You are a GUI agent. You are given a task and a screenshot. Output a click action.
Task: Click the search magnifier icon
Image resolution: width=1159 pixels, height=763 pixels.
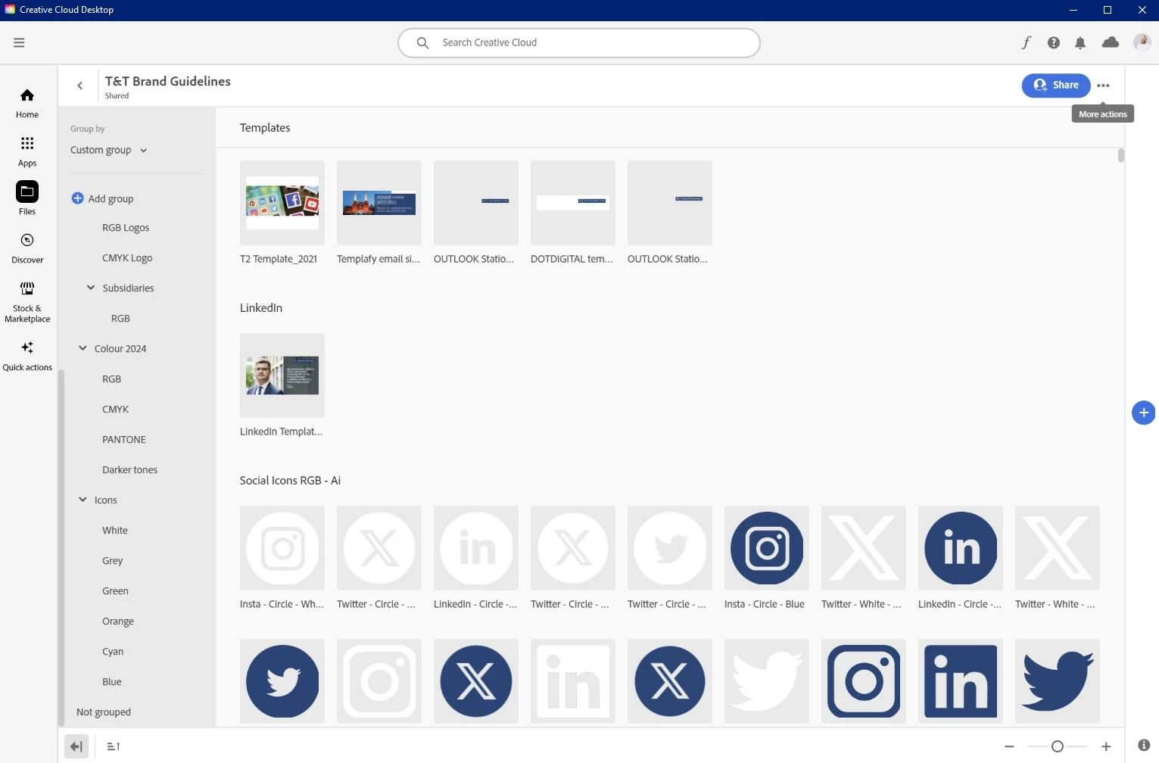click(422, 42)
